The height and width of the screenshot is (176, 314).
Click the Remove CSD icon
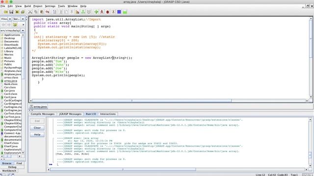(60, 12)
